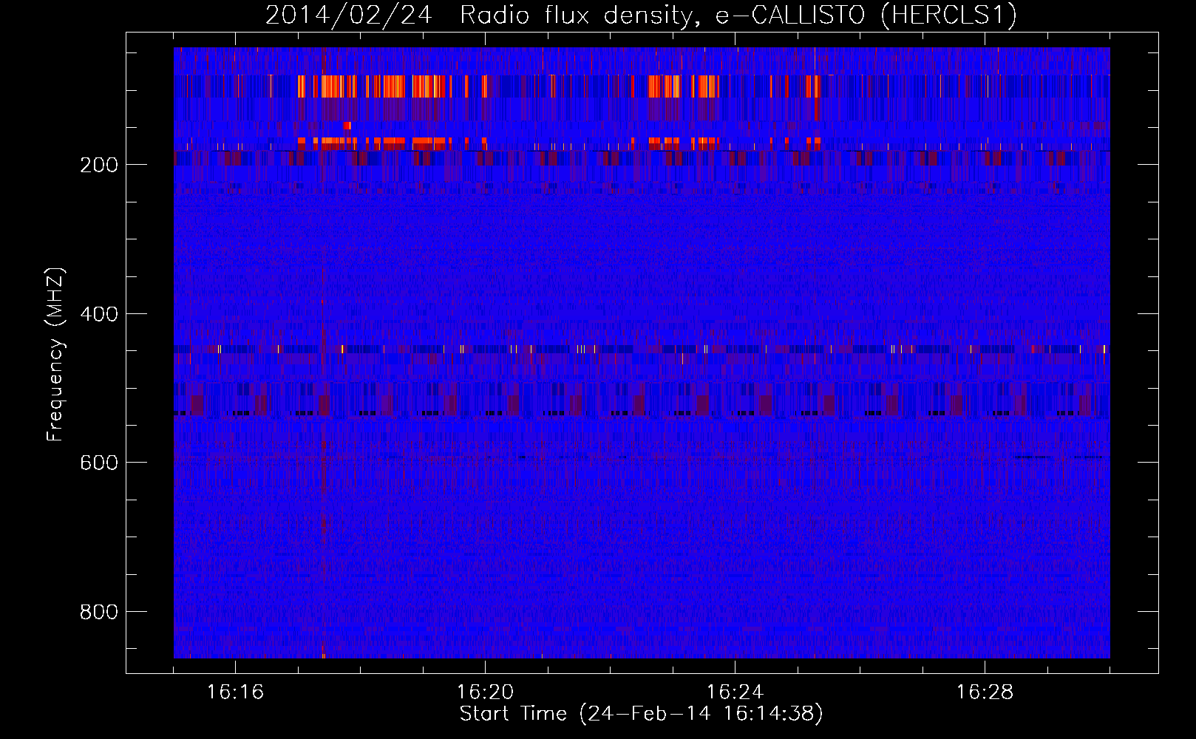Click the 16:16 time tick label
This screenshot has width=1196, height=739.
235,692
